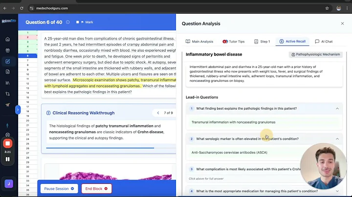The image size is (352, 197).
Task: End the question block
Action: (96, 189)
